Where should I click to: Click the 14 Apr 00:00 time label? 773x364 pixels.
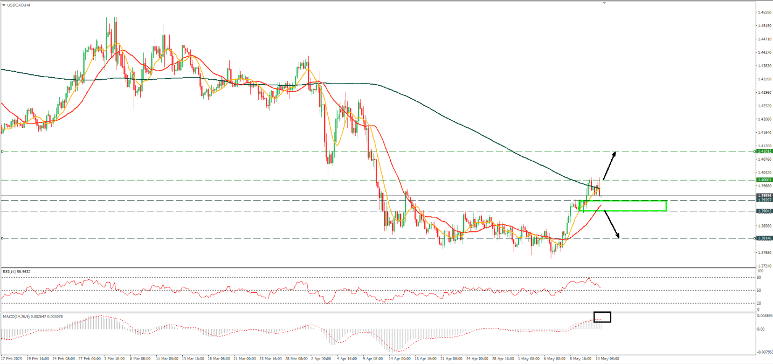pos(401,358)
